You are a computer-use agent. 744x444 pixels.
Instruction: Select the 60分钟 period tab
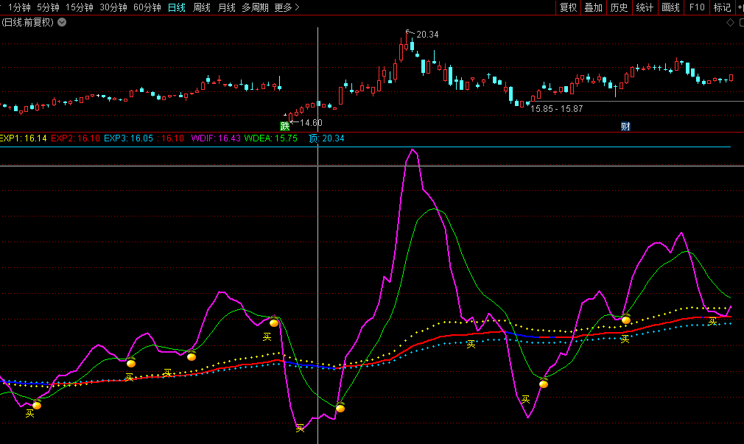click(x=147, y=7)
